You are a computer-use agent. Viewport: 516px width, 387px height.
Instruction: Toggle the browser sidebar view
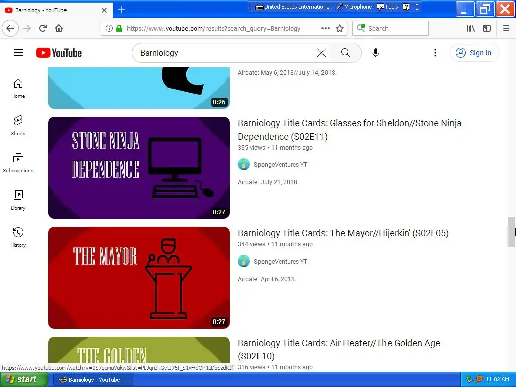(x=487, y=28)
